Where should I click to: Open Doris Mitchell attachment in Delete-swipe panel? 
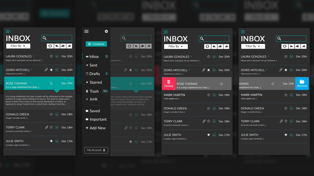(204, 70)
